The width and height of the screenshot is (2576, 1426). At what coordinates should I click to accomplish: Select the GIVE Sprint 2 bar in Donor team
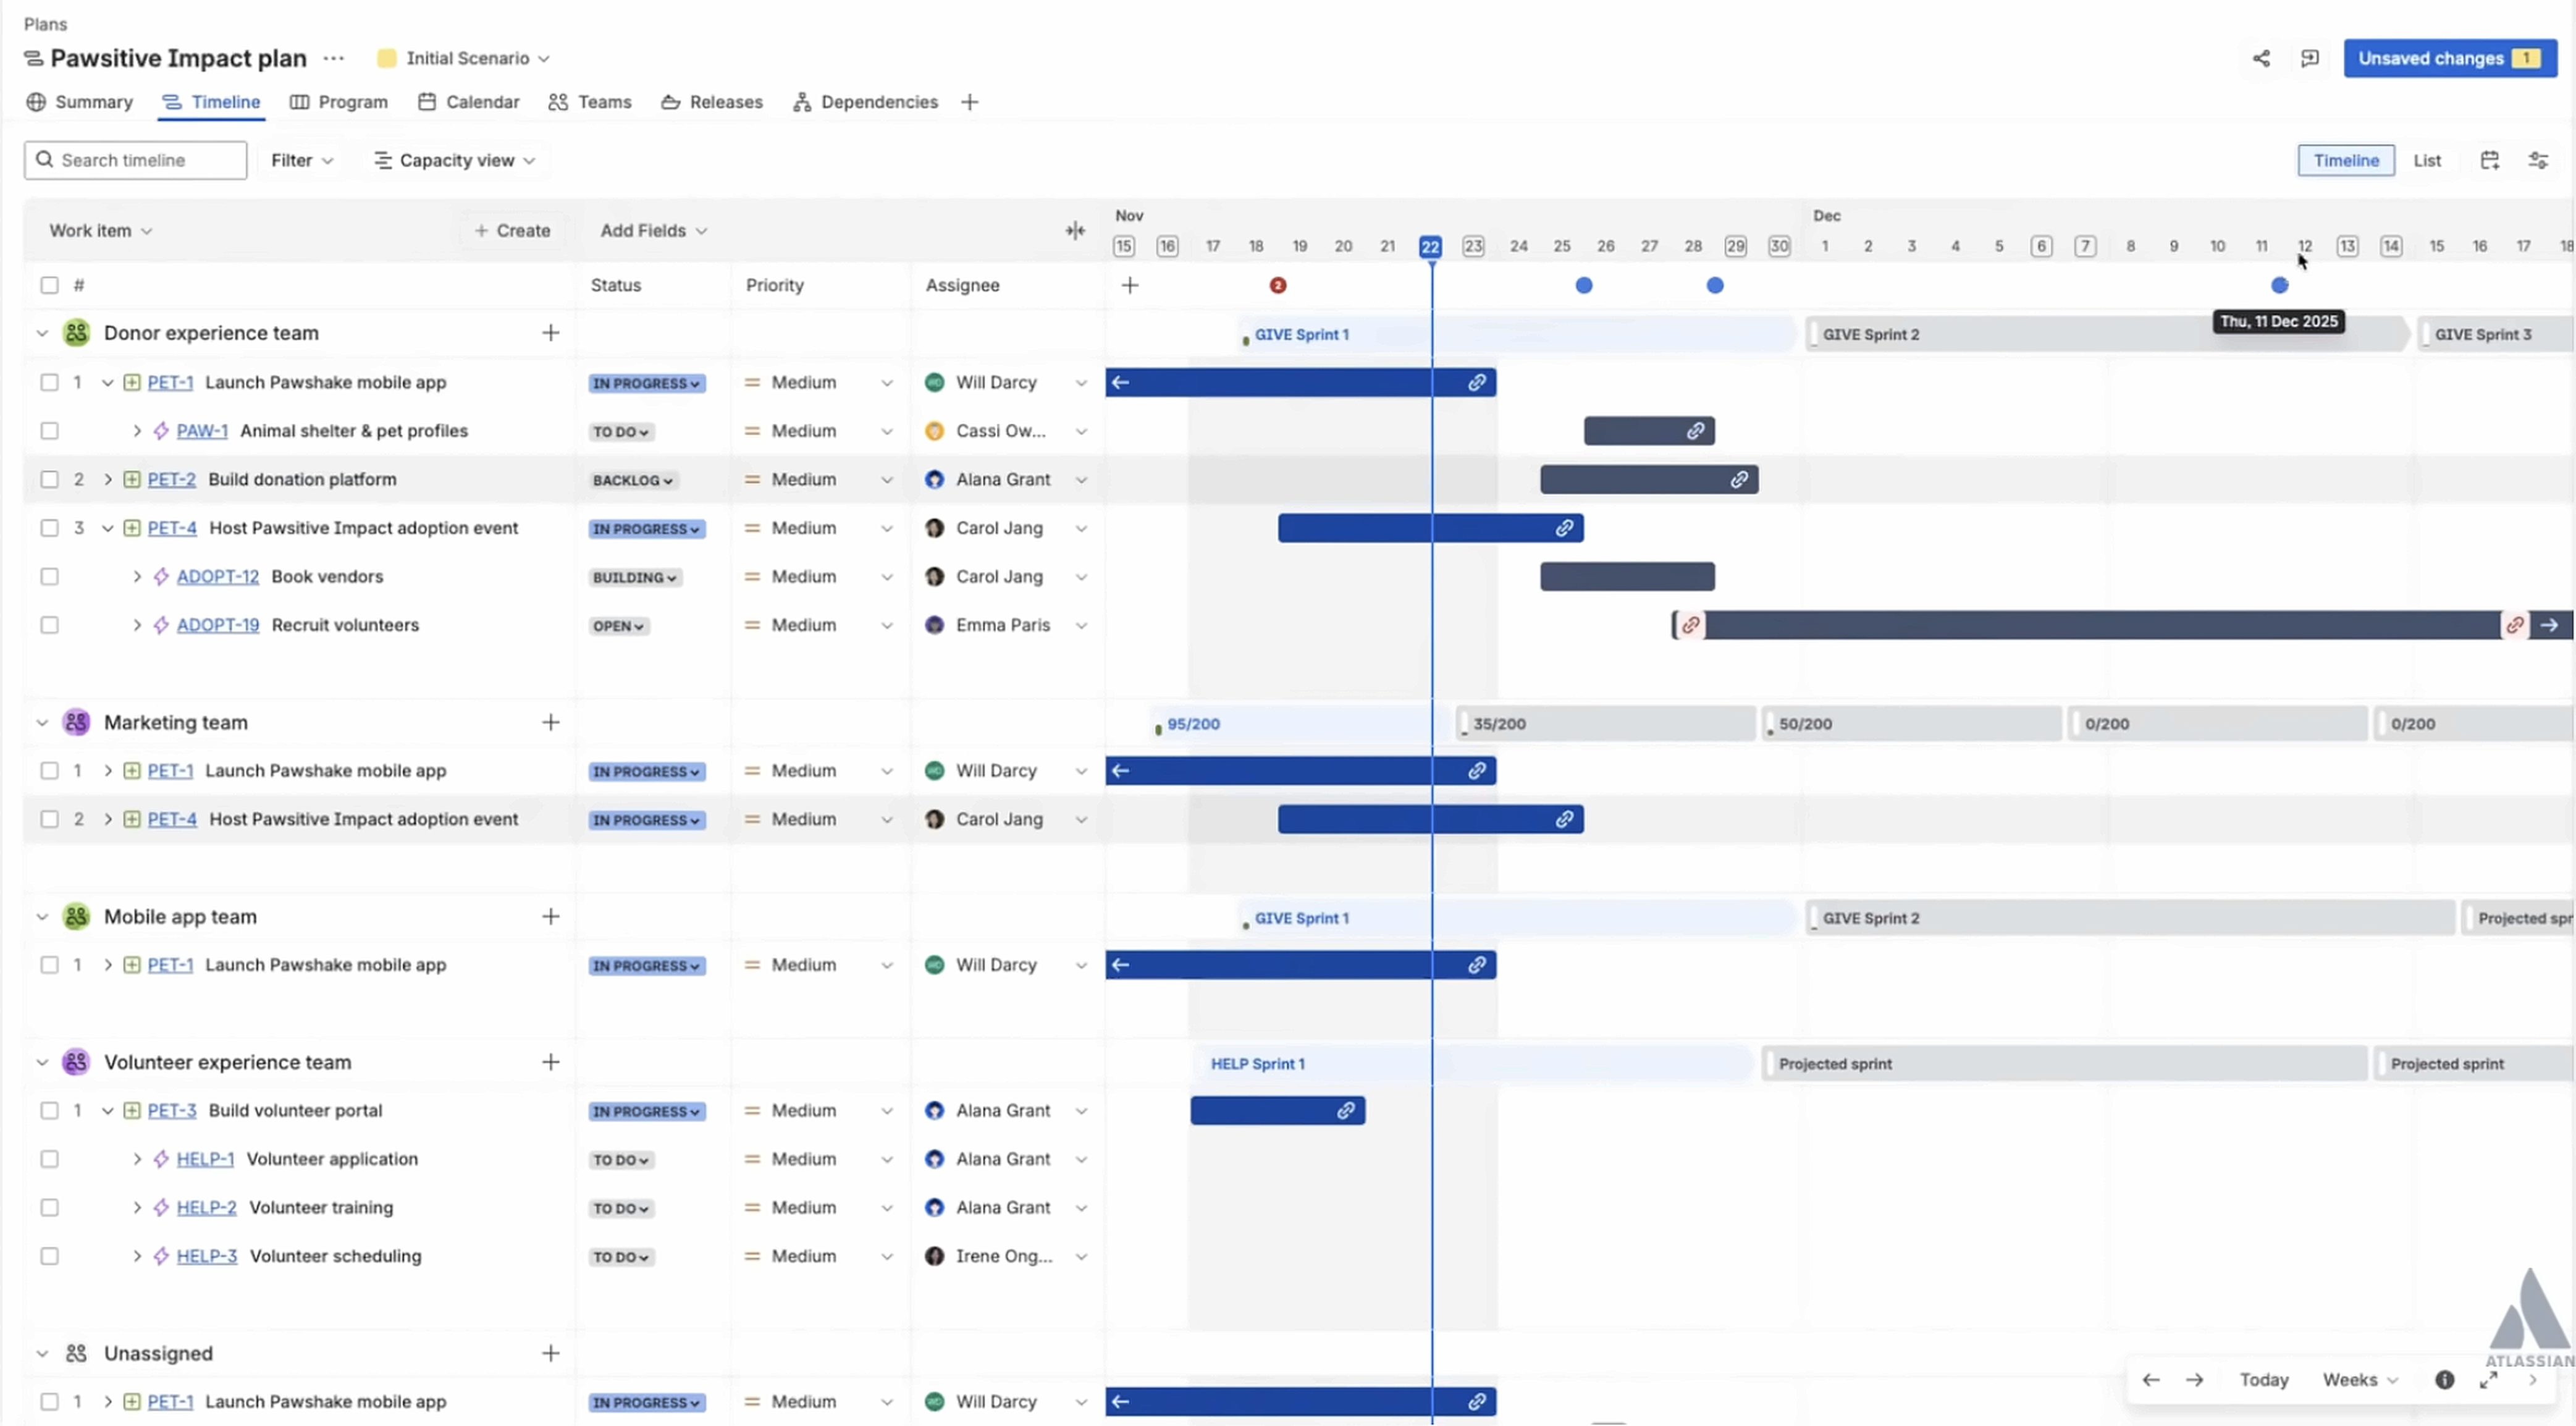tap(2108, 335)
